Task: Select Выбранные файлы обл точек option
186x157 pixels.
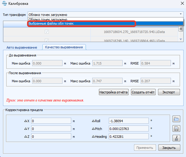Action: point(105,23)
